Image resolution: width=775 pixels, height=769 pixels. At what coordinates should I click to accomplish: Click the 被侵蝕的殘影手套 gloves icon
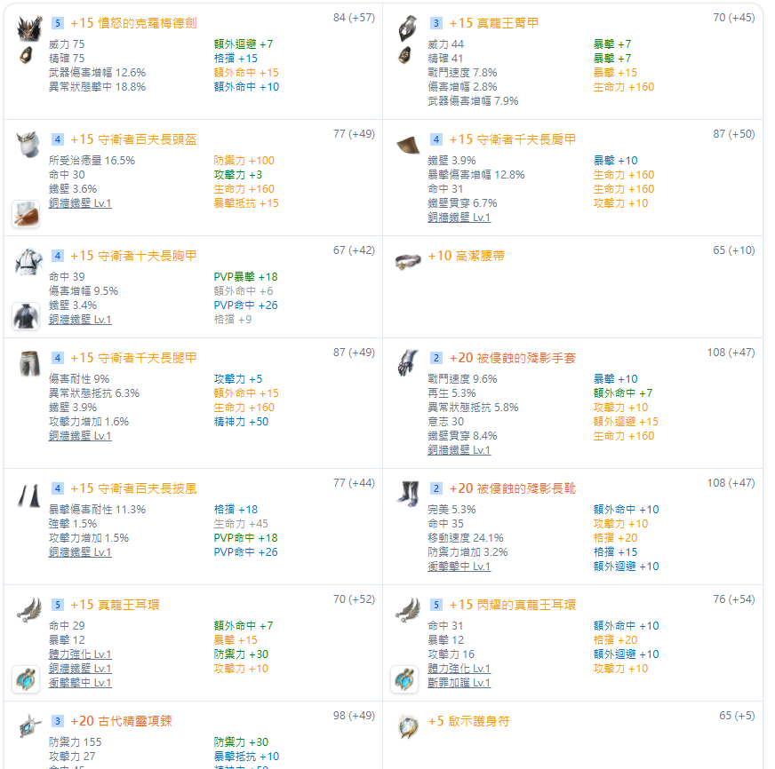point(408,363)
